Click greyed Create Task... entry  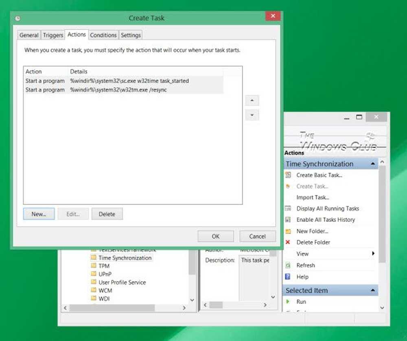click(313, 186)
